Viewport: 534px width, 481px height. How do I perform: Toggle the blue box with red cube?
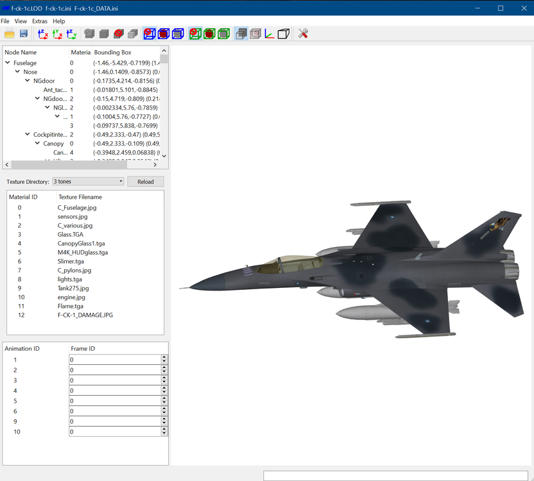coord(164,34)
